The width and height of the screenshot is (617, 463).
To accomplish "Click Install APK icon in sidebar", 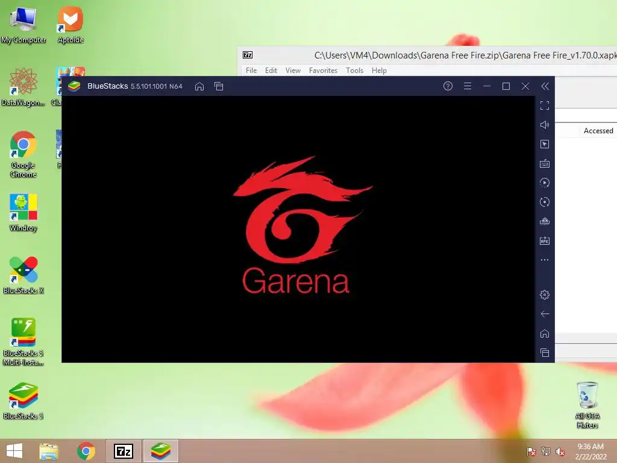I will (545, 241).
